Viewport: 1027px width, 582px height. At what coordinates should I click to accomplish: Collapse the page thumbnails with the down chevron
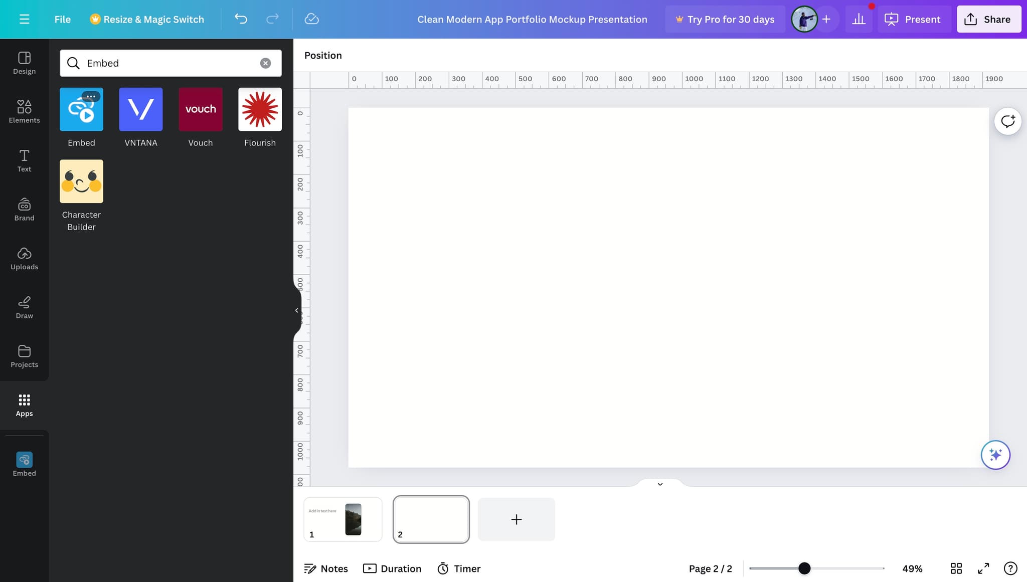(x=660, y=484)
